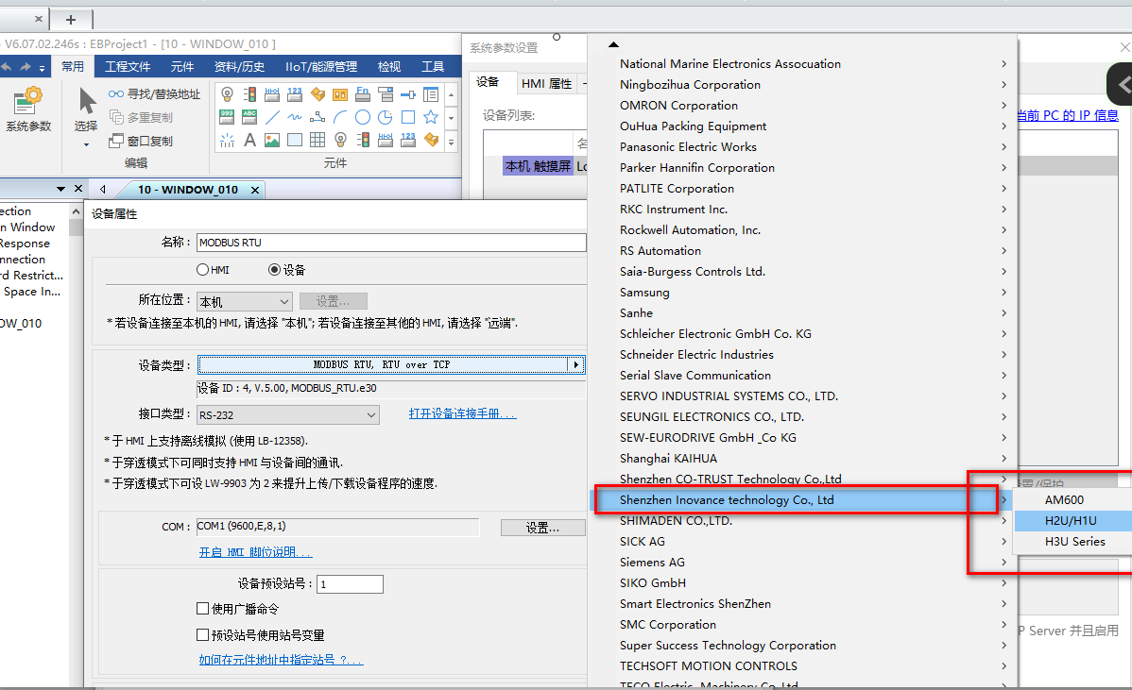Check 预设站号使用站号变量 option

[202, 635]
